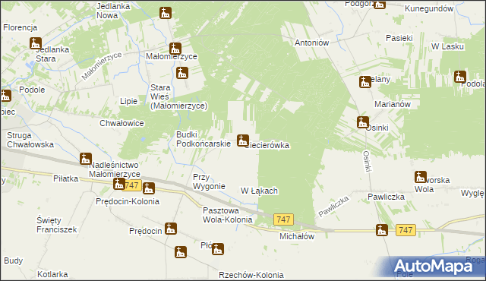Click the church icon at Nadleśnictwo Małomierzyce
This screenshot has height=281, width=486.
pos(86,159)
